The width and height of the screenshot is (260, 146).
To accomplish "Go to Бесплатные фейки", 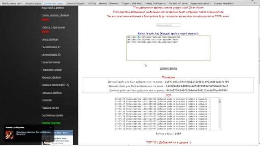I will coord(52,115).
